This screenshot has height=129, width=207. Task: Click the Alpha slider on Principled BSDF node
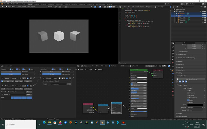point(139,111)
